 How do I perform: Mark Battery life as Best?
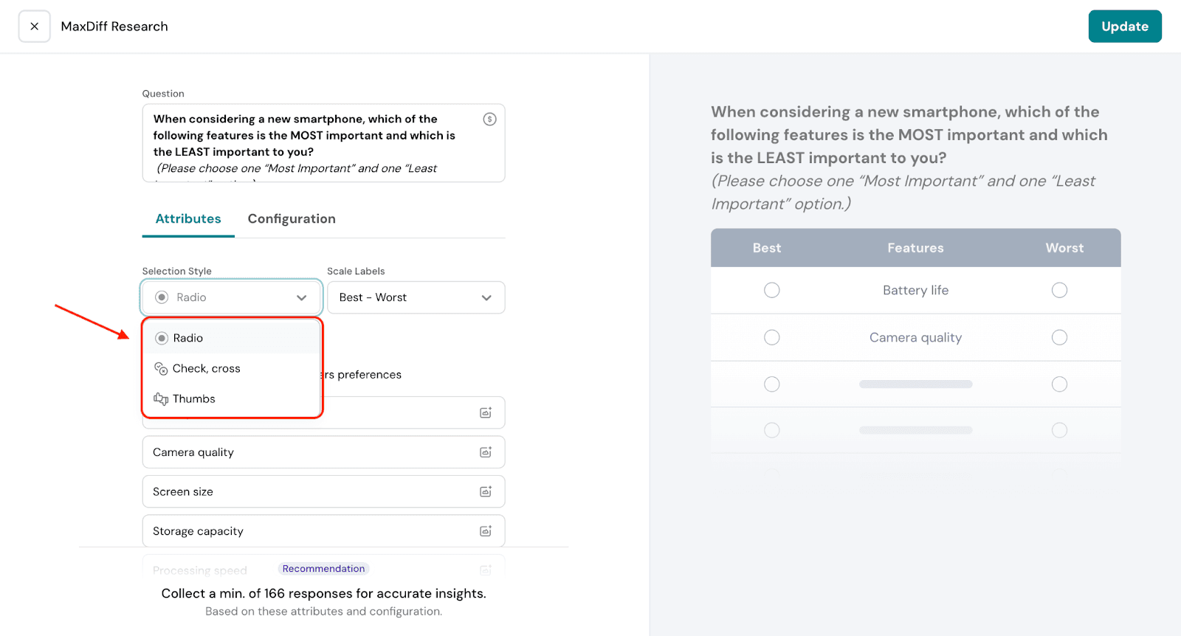click(771, 290)
